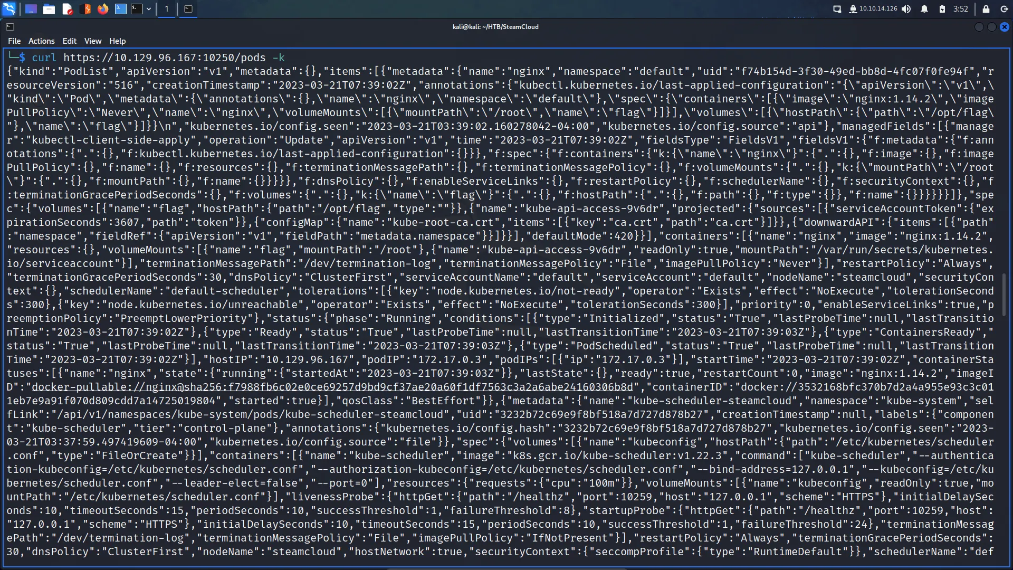Image resolution: width=1013 pixels, height=570 pixels.
Task: Open Firefox browser from the panel
Action: 103,9
